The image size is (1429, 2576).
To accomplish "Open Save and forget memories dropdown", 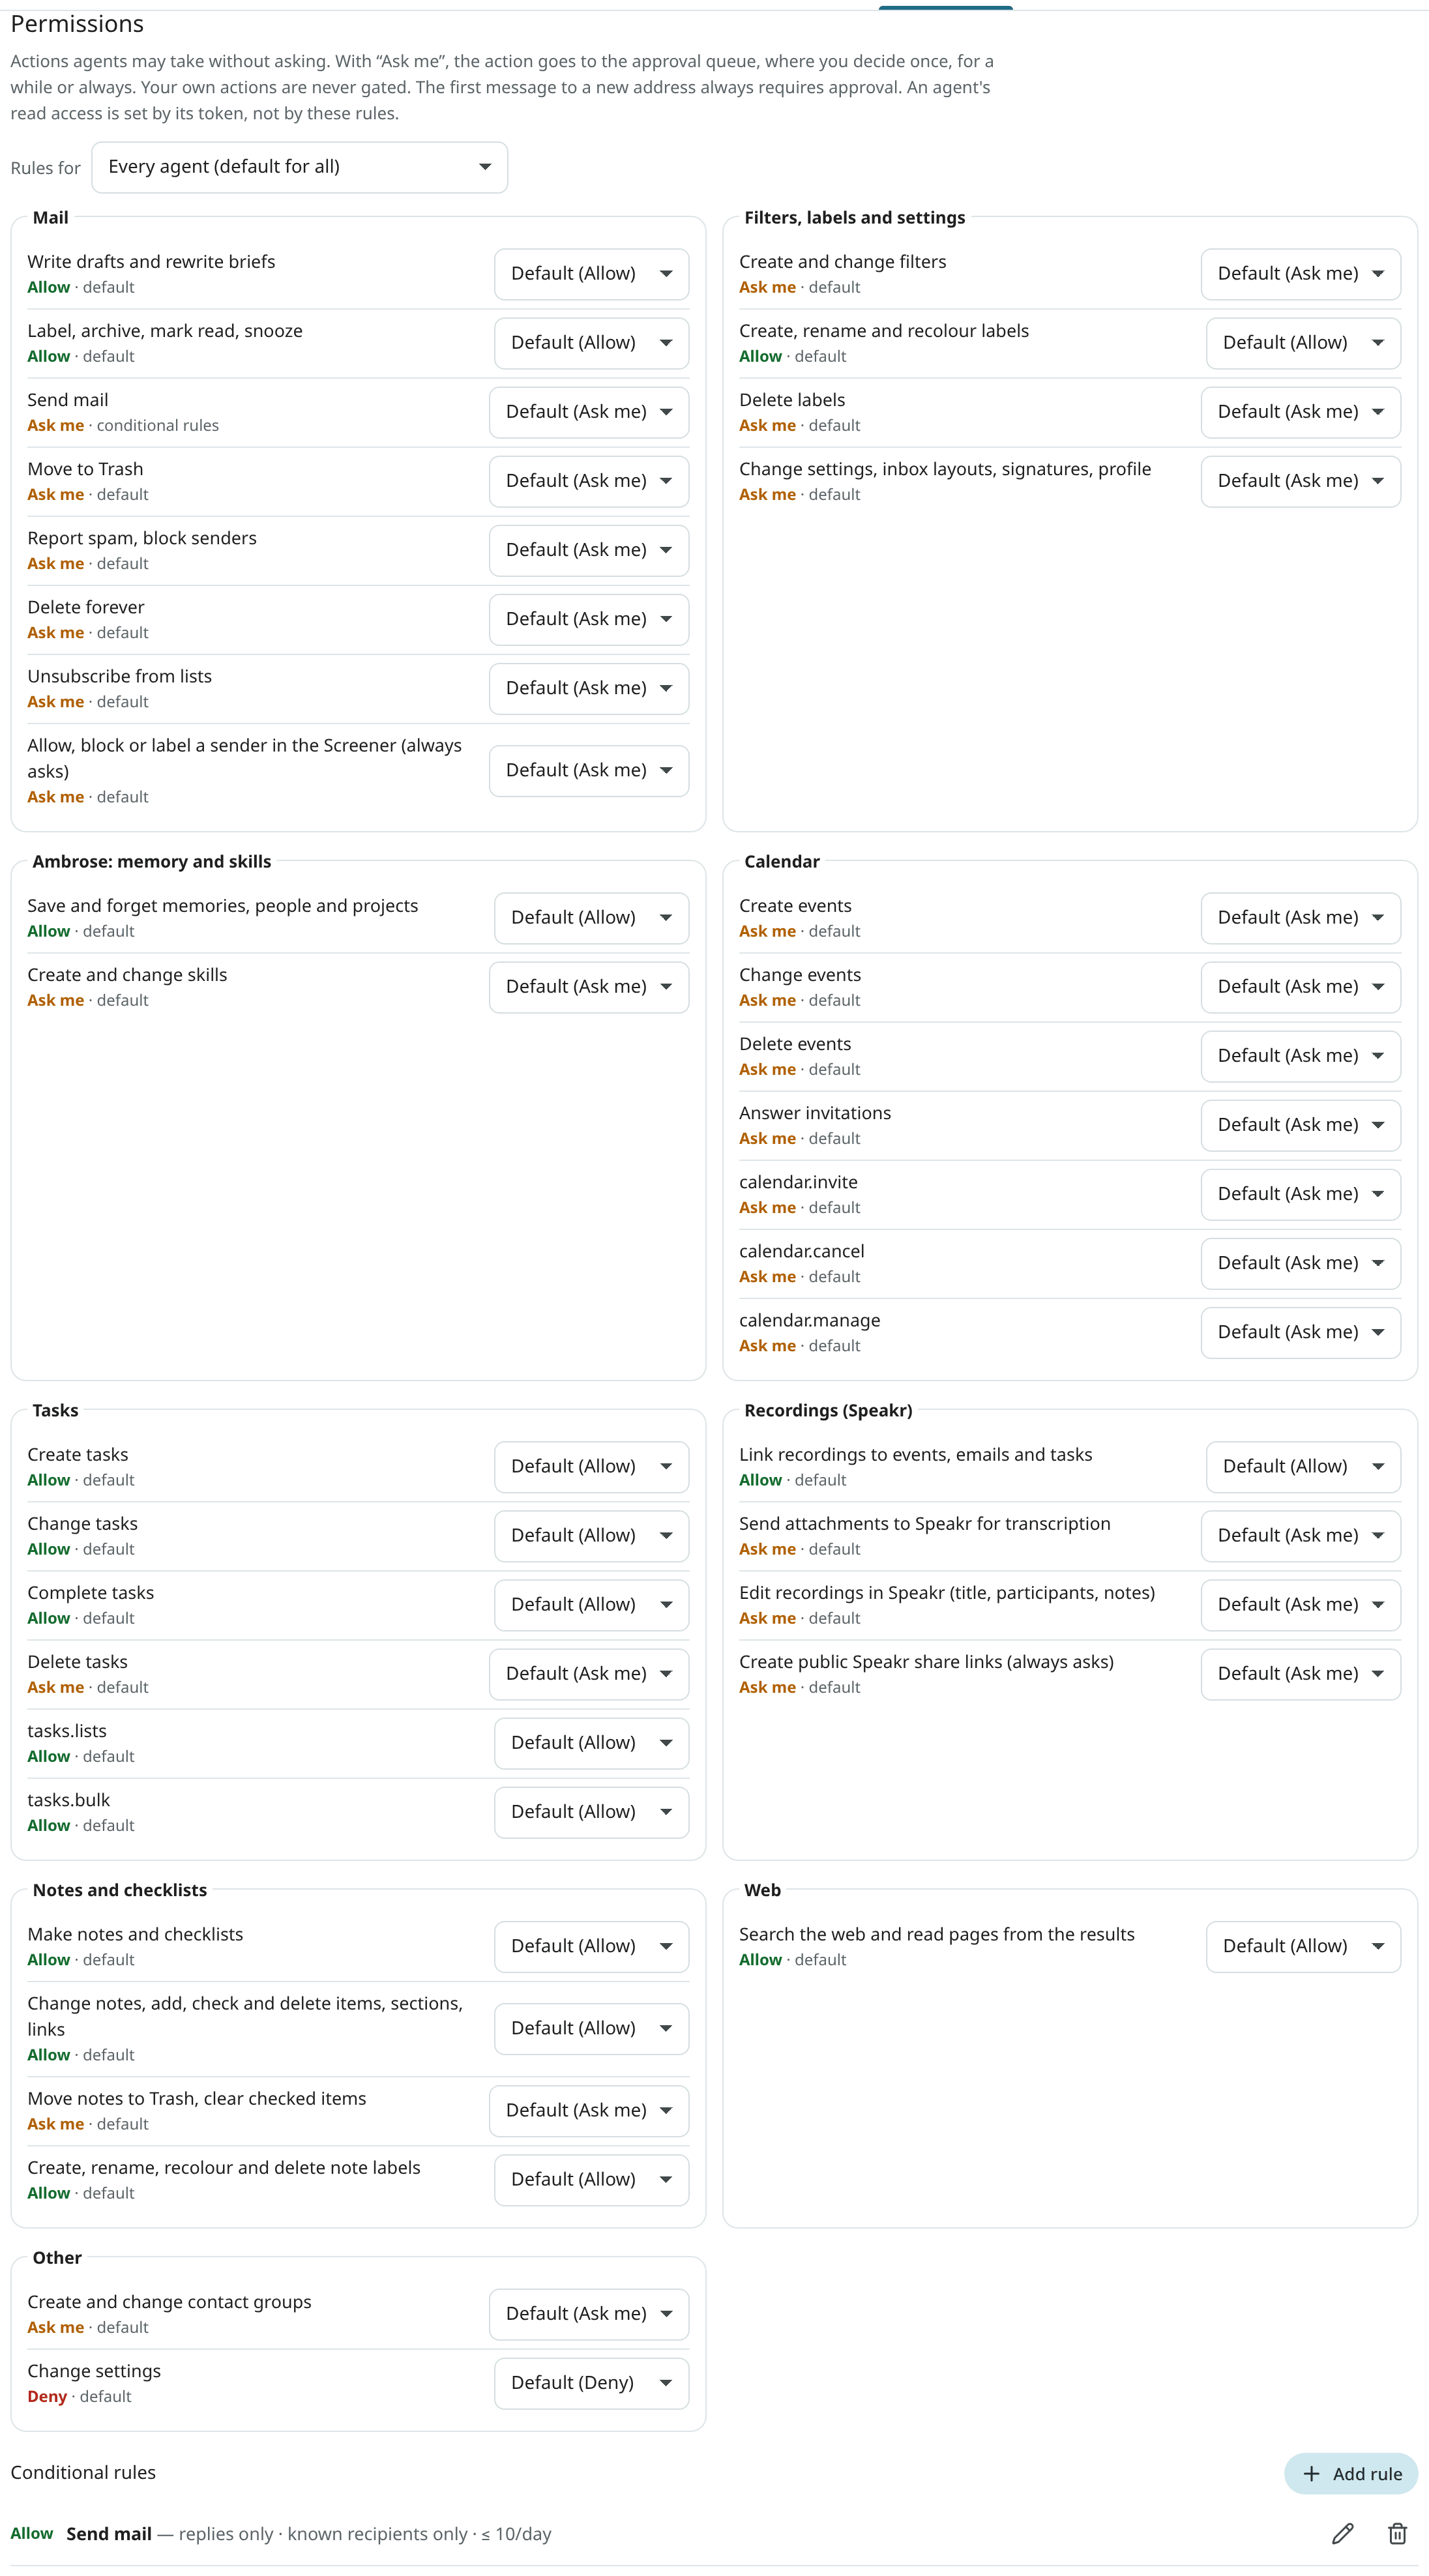I will (x=591, y=918).
